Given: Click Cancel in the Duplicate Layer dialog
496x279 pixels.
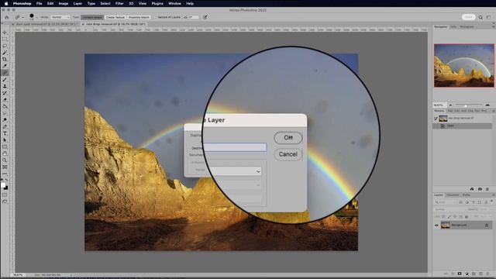Looking at the screenshot, I should point(288,154).
